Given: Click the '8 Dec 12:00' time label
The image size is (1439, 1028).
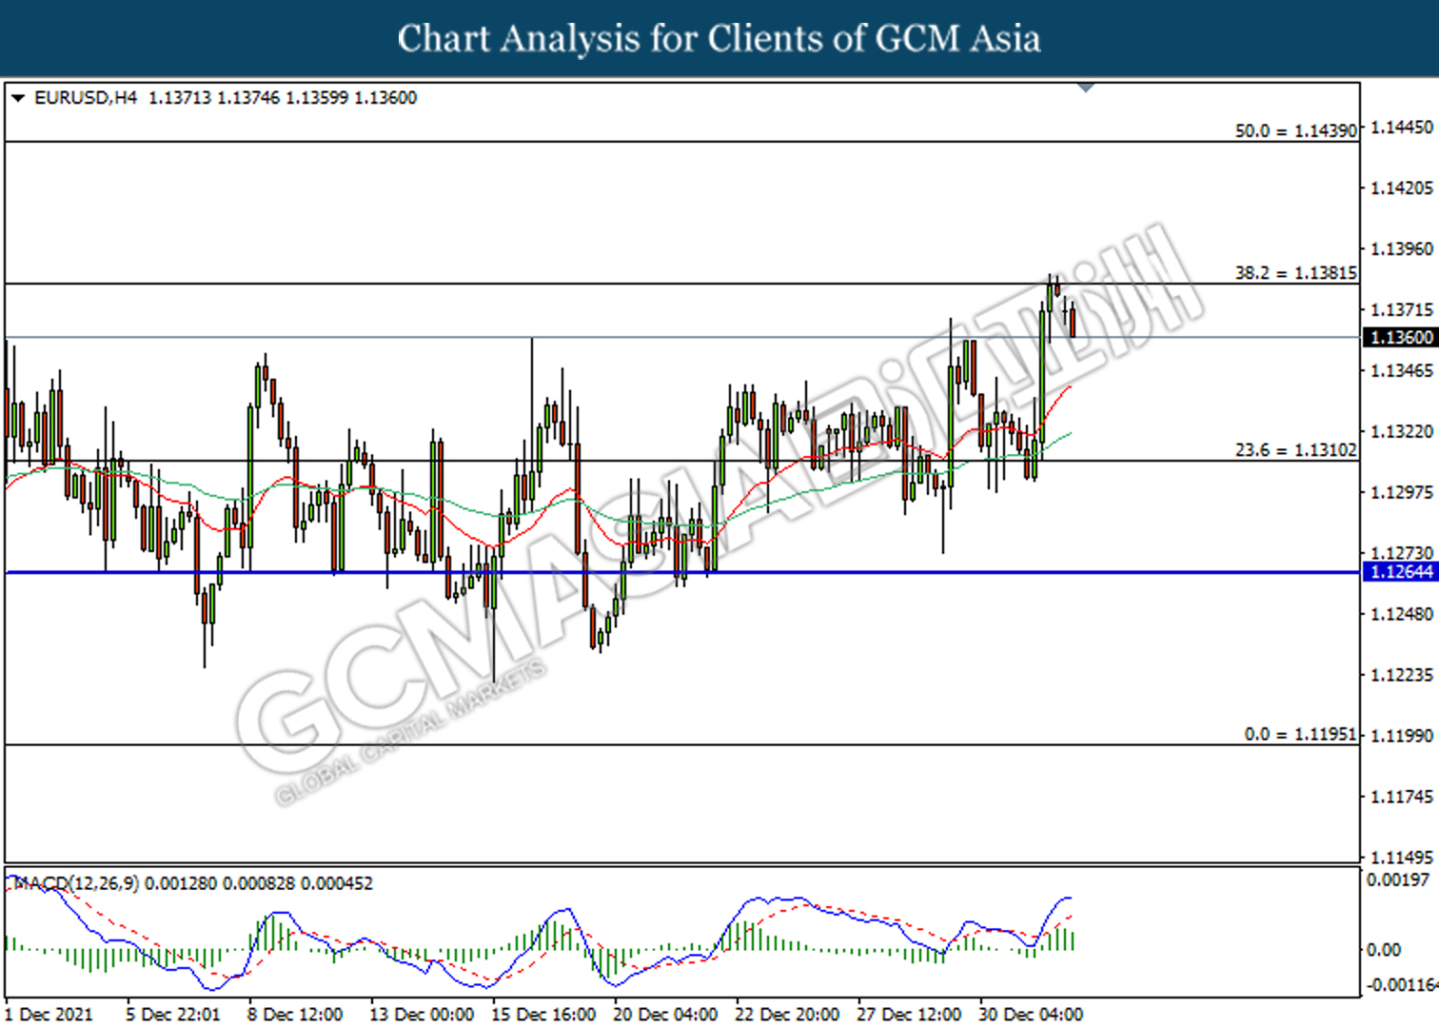Looking at the screenshot, I should (294, 1015).
